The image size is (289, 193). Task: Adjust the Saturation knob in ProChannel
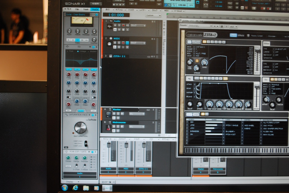(x=80, y=128)
